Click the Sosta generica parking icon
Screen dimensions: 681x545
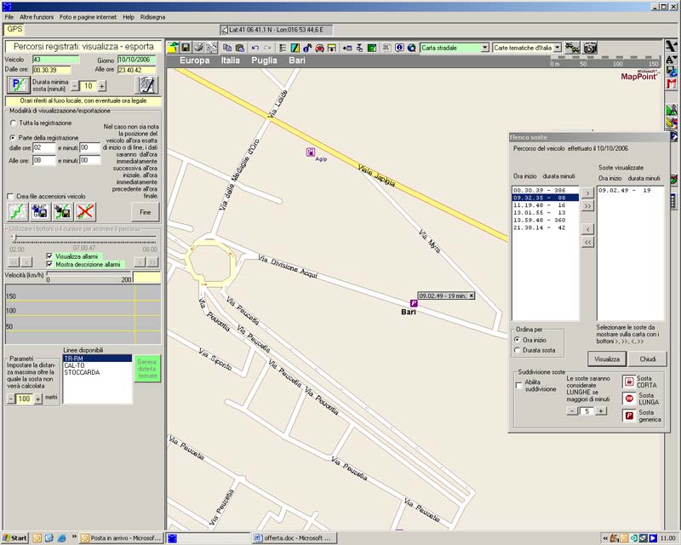(x=629, y=416)
